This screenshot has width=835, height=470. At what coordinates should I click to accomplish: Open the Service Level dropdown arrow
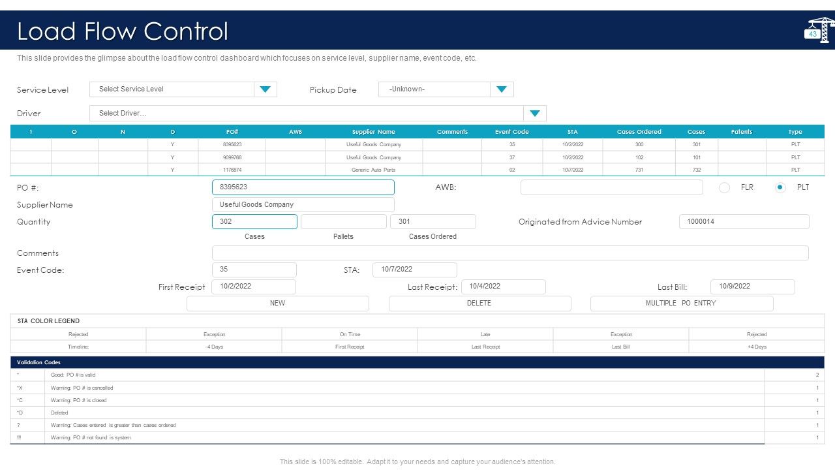tap(265, 89)
